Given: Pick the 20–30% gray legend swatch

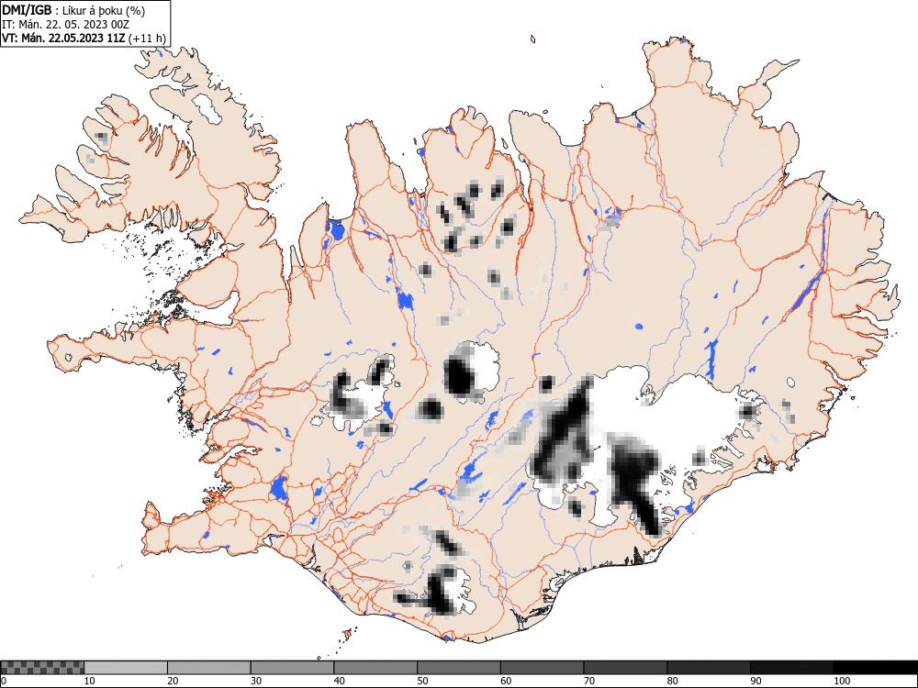Looking at the screenshot, I should (x=209, y=668).
